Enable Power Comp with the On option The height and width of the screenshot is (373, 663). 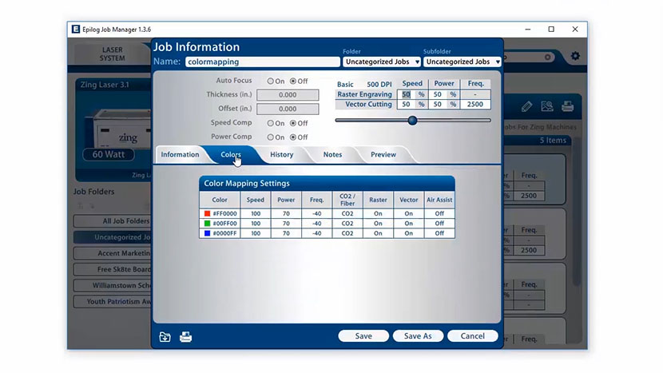click(271, 137)
